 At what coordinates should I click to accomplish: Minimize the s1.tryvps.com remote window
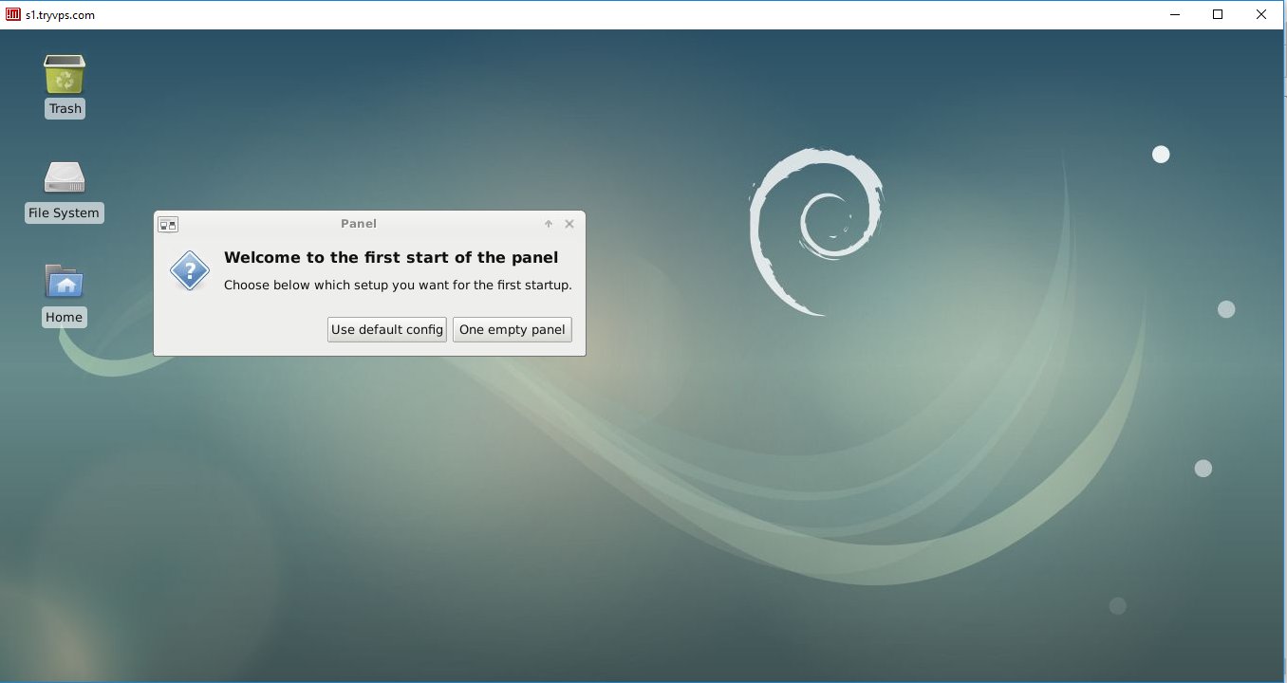1175,14
